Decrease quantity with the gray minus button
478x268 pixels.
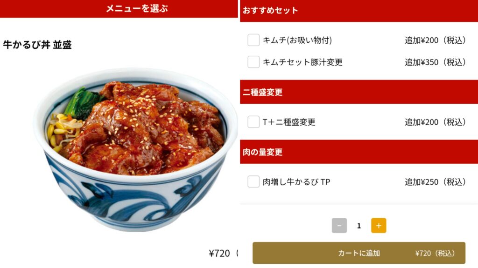(x=339, y=226)
